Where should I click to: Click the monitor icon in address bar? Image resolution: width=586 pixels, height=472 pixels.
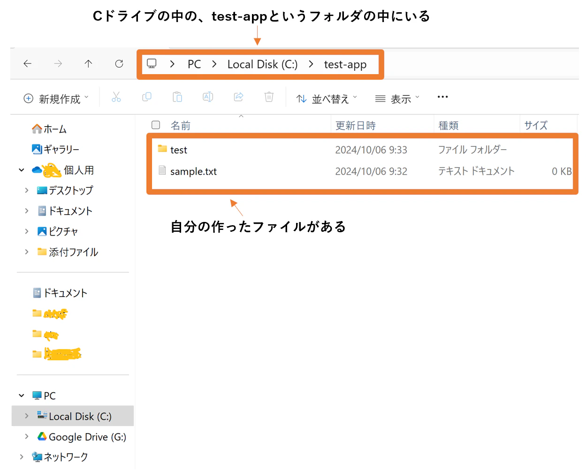(x=152, y=63)
